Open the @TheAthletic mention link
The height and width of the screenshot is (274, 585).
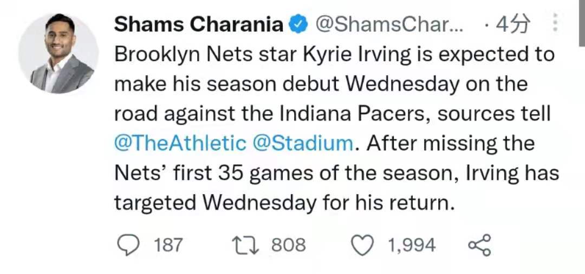[180, 143]
